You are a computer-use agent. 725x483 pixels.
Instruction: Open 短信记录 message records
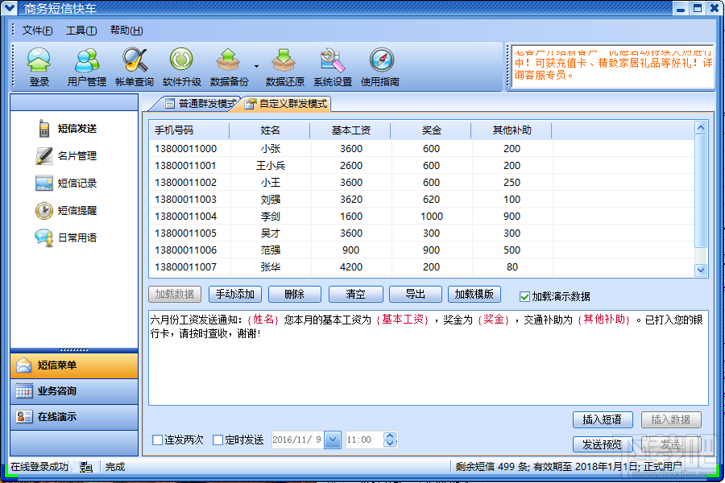[x=66, y=183]
